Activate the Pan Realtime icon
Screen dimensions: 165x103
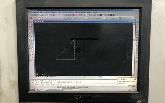pos(65,15)
